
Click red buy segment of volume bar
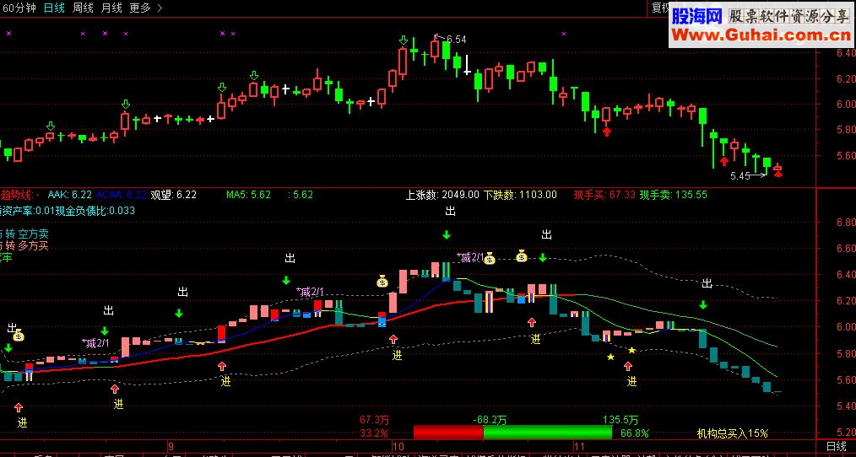448,433
